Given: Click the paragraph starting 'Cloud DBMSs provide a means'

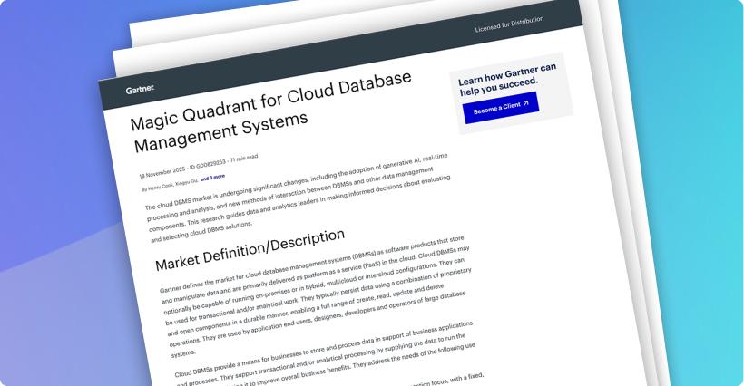Looking at the screenshot, I should 325,354.
